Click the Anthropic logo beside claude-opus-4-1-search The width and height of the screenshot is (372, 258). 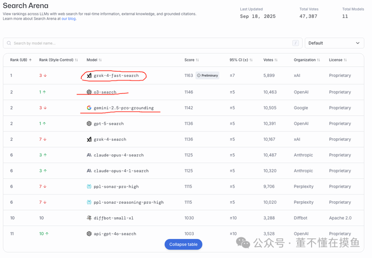point(89,171)
